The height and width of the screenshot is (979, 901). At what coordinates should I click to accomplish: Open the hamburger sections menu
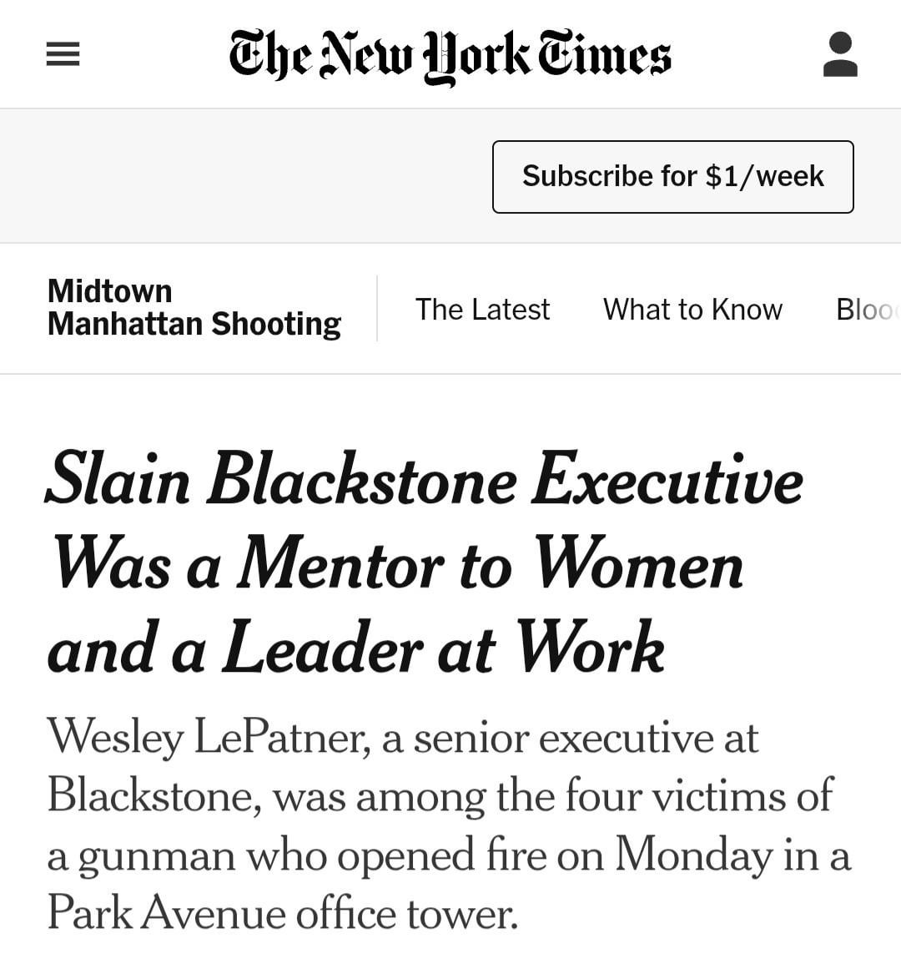coord(63,54)
